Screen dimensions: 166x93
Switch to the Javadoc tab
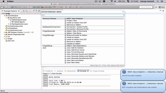coord(59,71)
